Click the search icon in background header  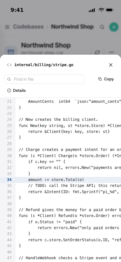[102, 27]
